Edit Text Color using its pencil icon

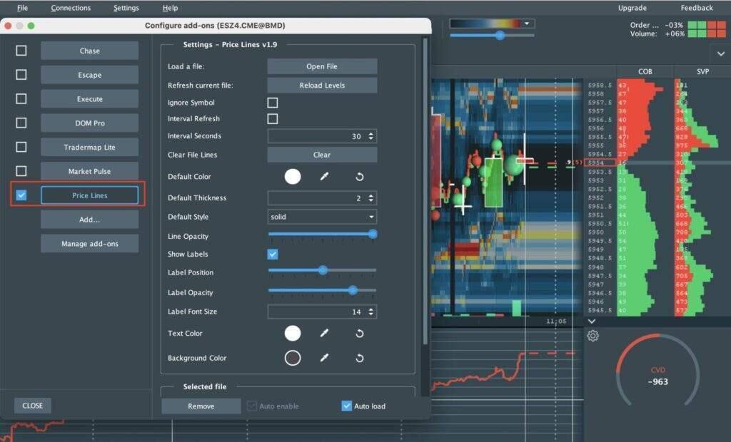coord(325,333)
